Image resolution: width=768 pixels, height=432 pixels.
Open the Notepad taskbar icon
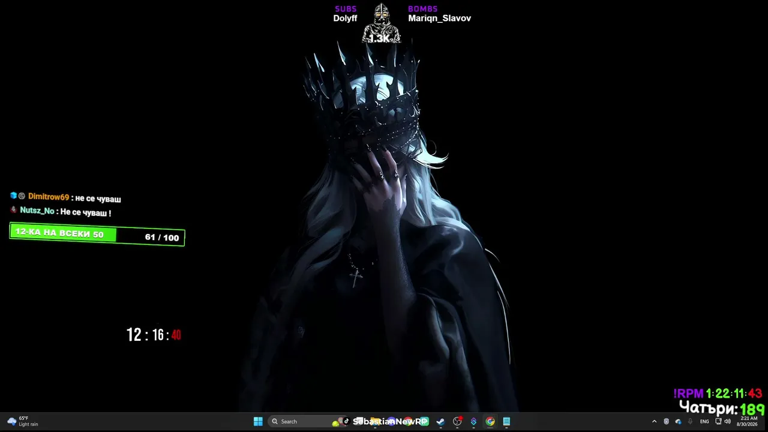tap(506, 421)
